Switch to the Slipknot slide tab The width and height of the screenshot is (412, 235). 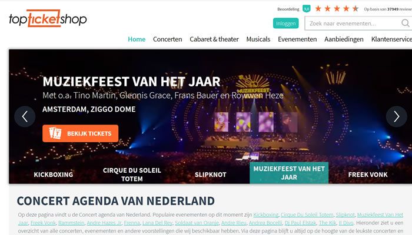coord(211,174)
